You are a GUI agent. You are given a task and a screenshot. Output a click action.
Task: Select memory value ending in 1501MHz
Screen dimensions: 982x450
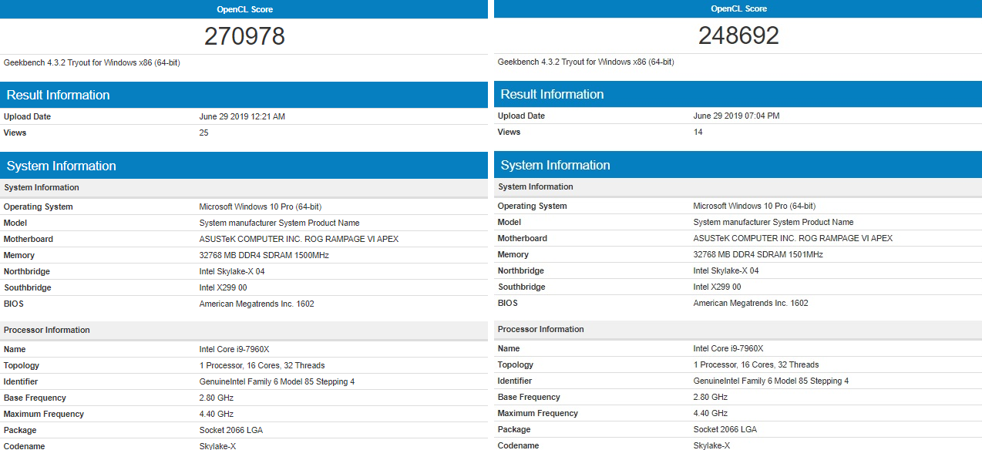(758, 254)
